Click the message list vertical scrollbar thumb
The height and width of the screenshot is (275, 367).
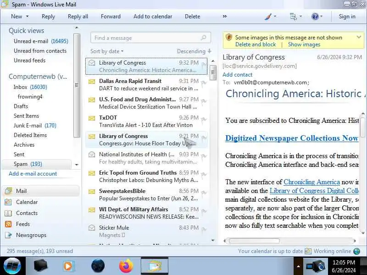213,72
